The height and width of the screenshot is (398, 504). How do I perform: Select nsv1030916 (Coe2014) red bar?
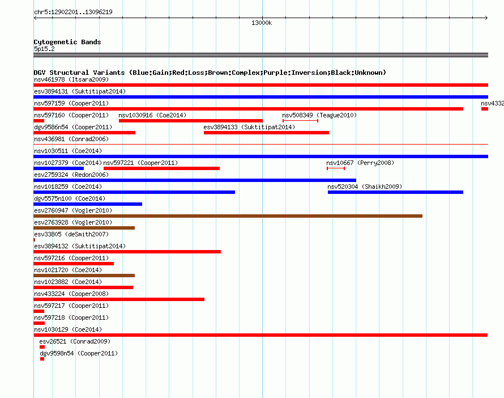pos(191,121)
